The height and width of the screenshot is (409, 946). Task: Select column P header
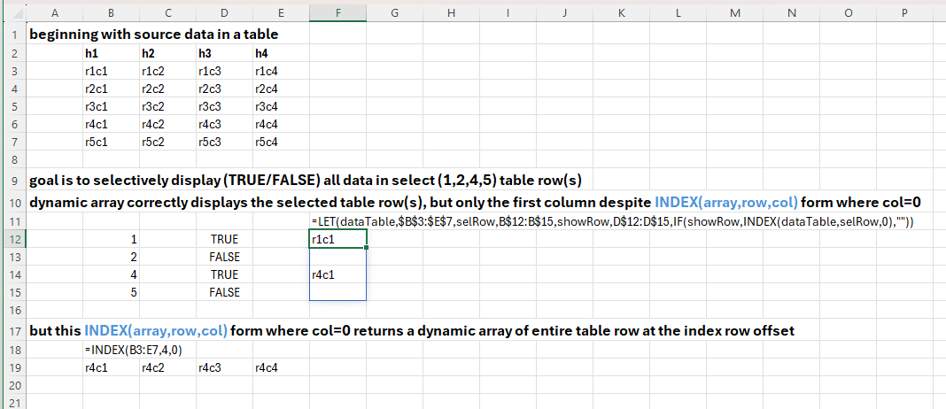903,12
